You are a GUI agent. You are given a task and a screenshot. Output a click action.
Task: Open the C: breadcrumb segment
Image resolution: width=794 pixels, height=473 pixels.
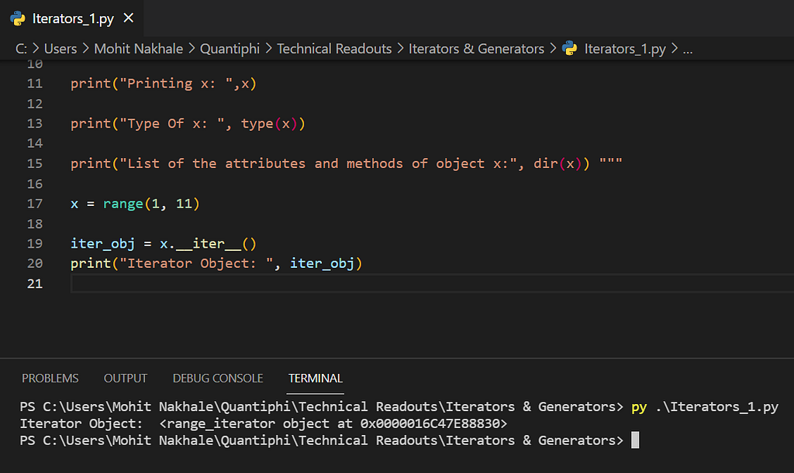(21, 49)
